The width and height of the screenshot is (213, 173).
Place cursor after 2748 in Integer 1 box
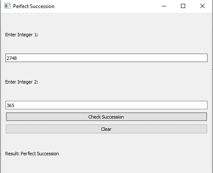(17, 58)
